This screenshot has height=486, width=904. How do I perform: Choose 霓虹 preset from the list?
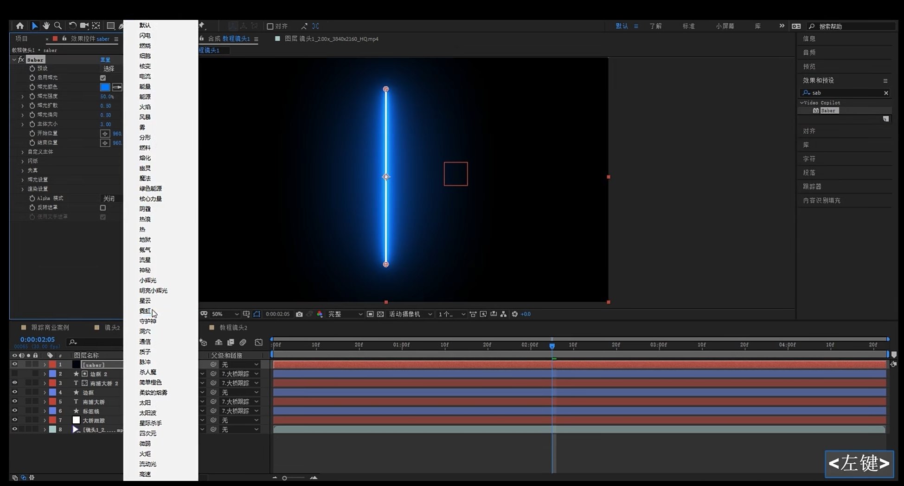(145, 311)
